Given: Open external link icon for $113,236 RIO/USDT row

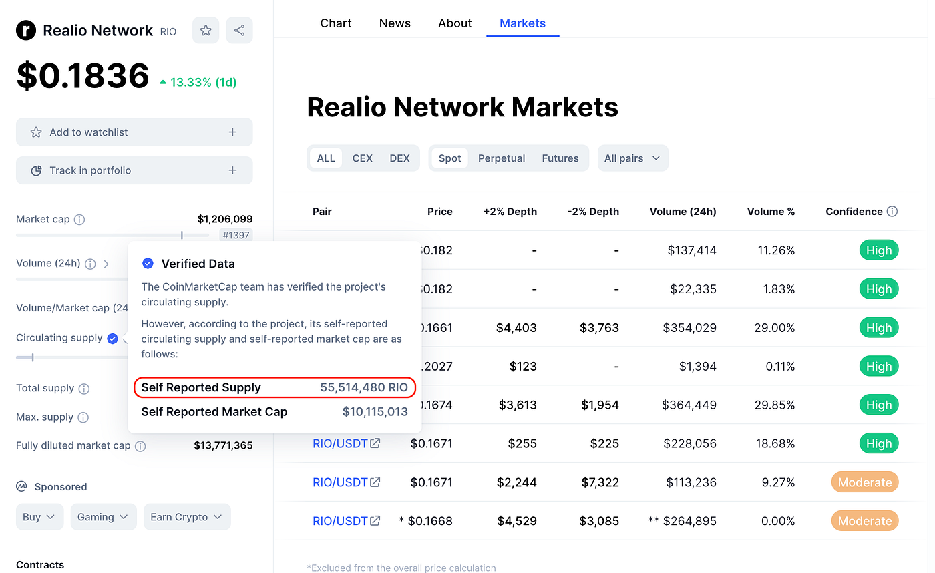Looking at the screenshot, I should [375, 482].
